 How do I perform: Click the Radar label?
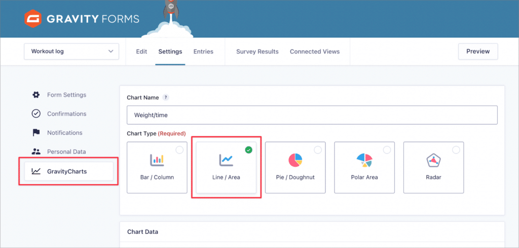(x=434, y=177)
